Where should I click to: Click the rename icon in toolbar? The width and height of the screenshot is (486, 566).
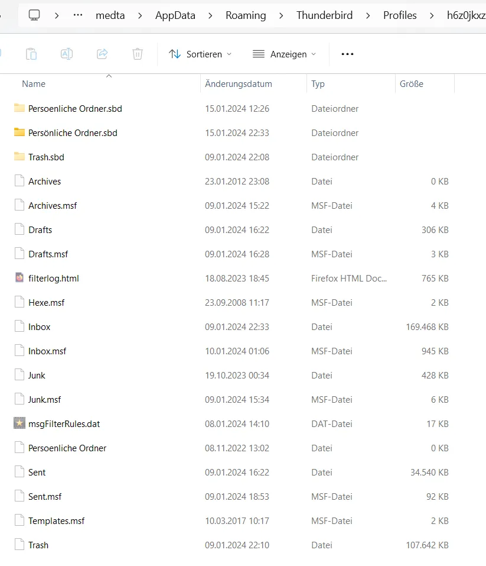point(67,54)
